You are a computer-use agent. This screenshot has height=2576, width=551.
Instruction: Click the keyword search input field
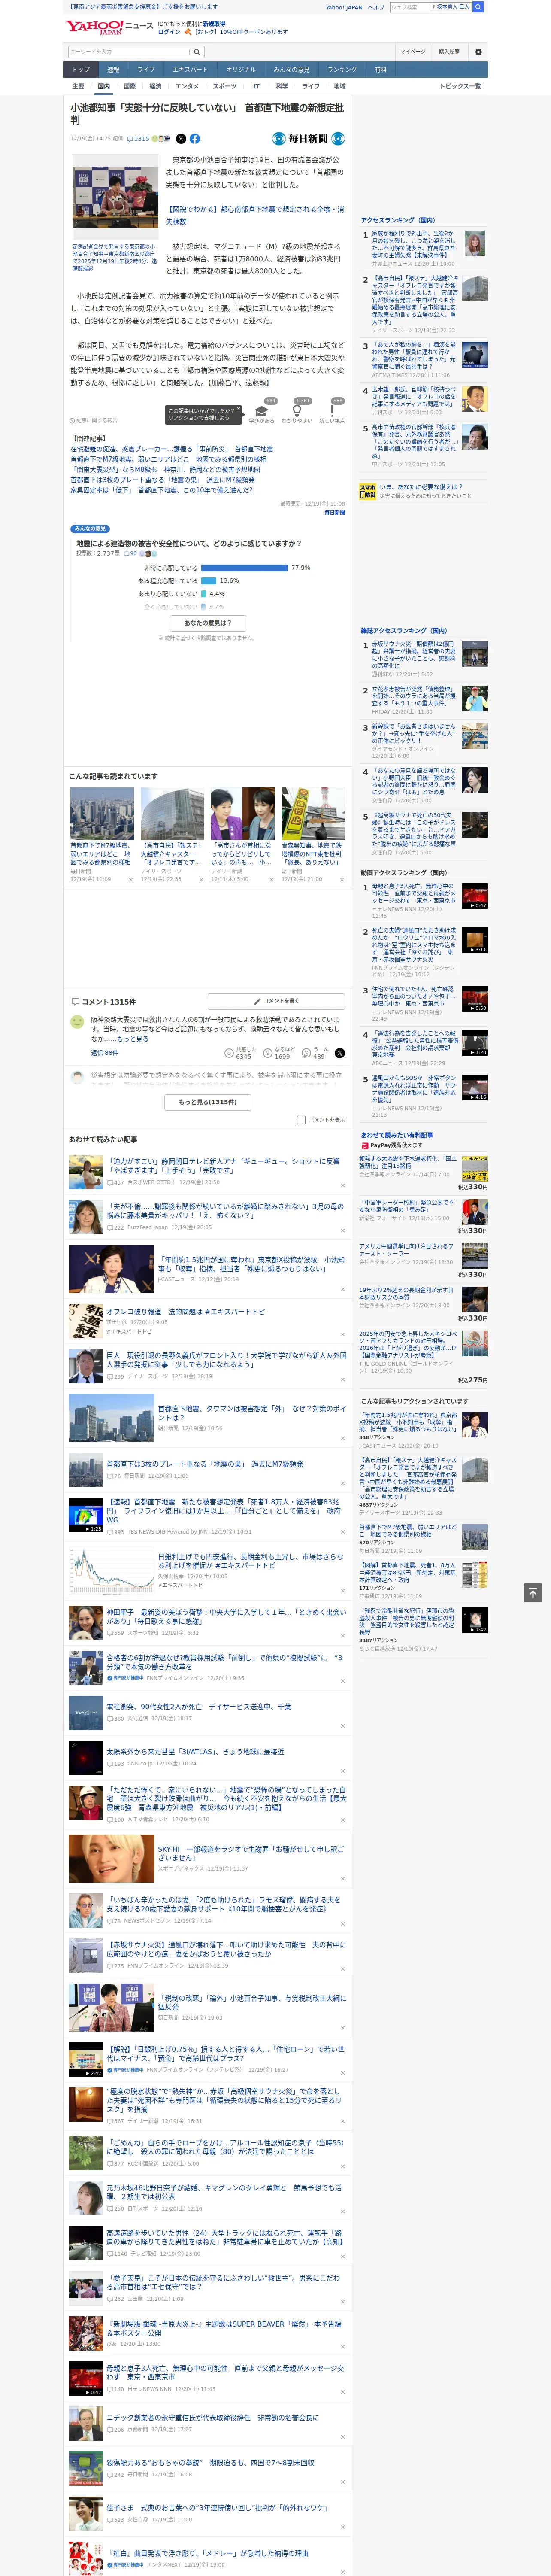pyautogui.click(x=129, y=52)
